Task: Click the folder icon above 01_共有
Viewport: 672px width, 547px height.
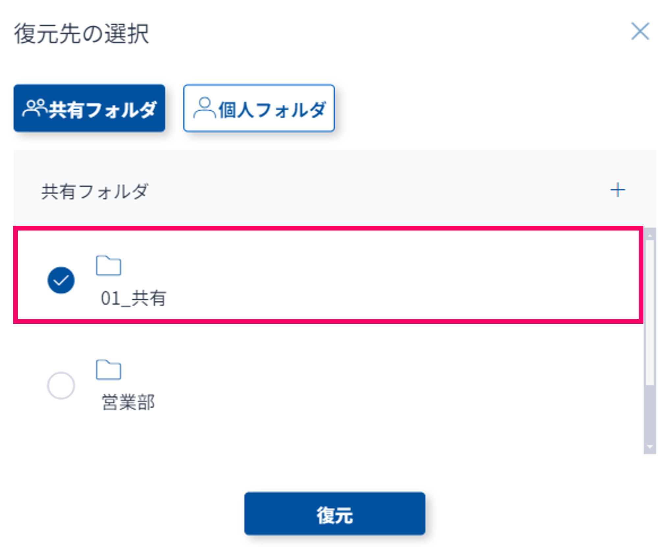Action: 109,265
